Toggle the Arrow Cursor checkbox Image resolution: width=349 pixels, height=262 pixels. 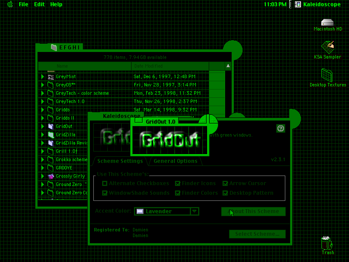(x=225, y=183)
